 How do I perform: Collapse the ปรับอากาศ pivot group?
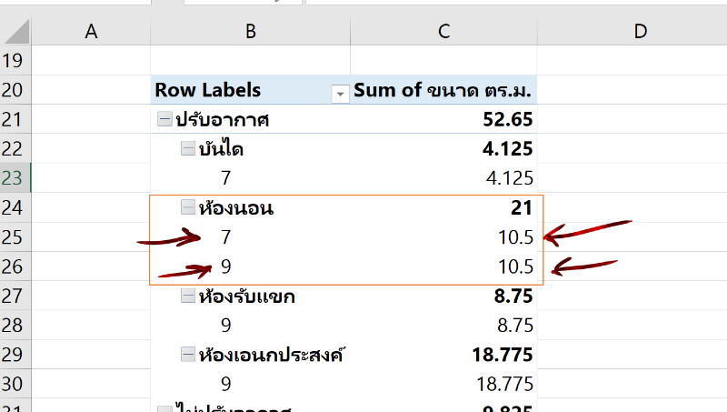tap(164, 119)
